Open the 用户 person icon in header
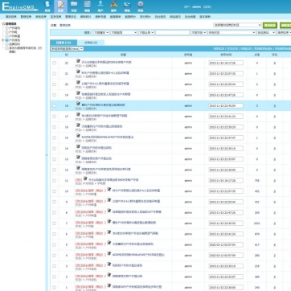The width and height of the screenshot is (291, 291). [x=100, y=6]
